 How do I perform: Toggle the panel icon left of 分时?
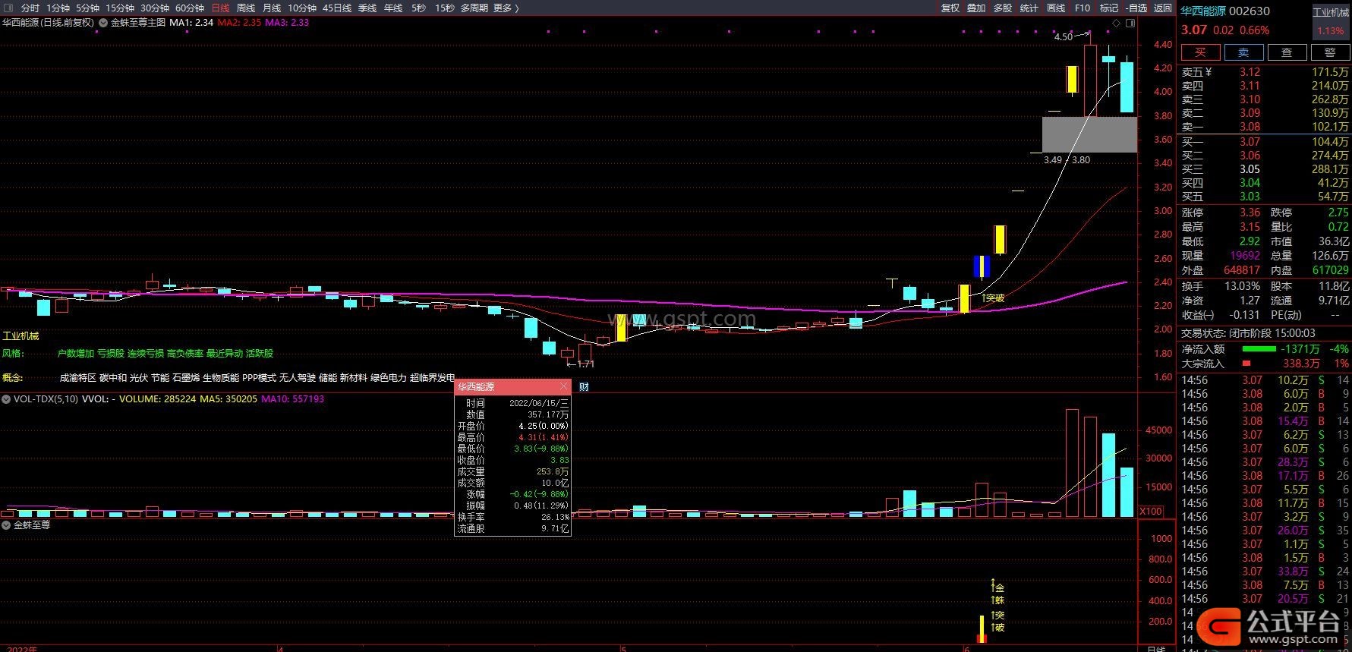[x=8, y=8]
